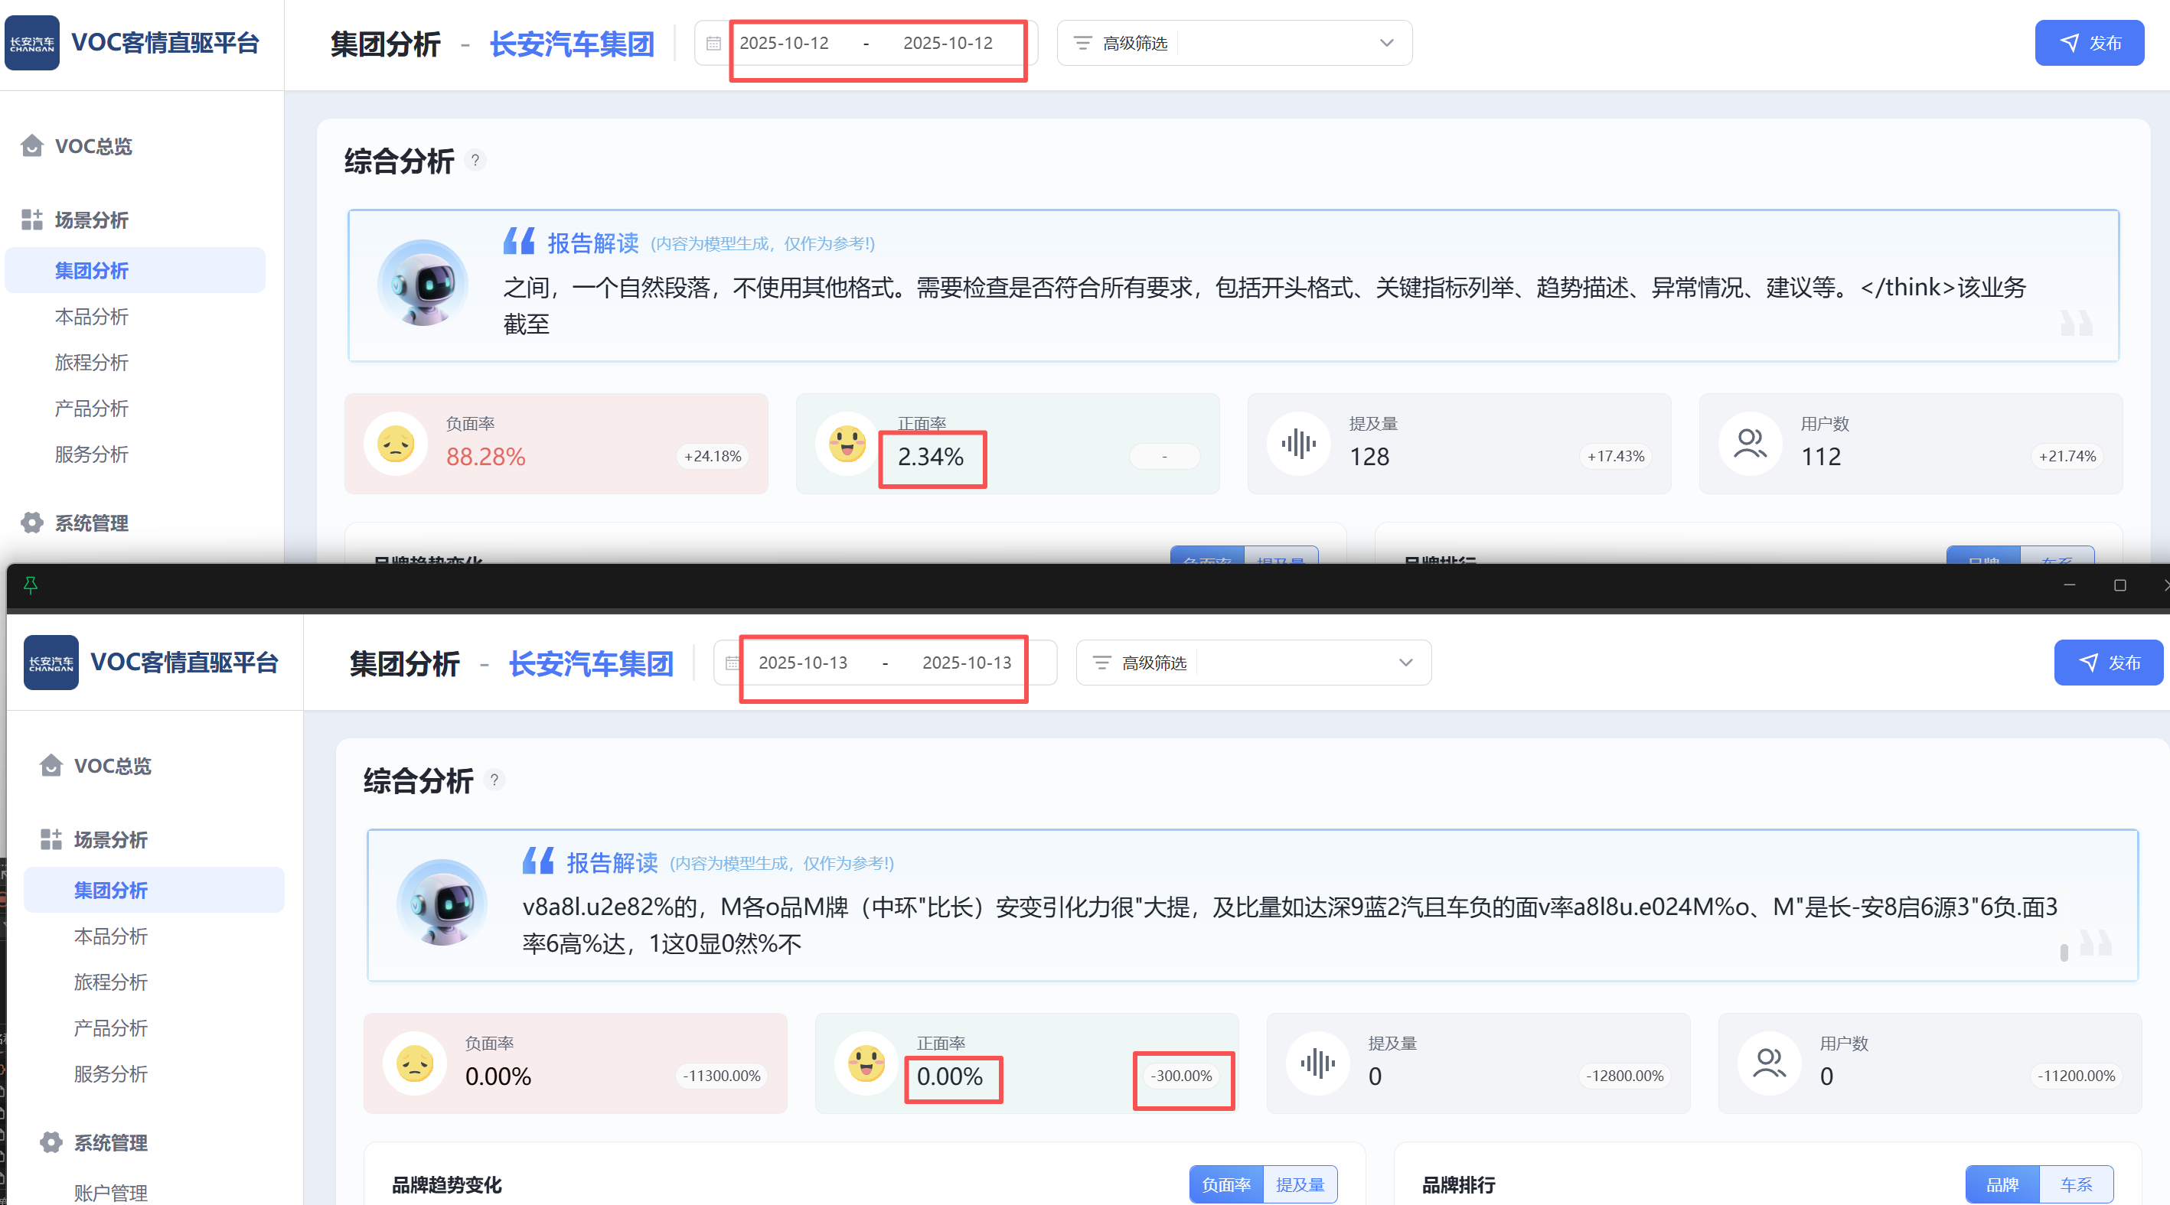Open 服务分析 in lower sidebar

pyautogui.click(x=110, y=1073)
